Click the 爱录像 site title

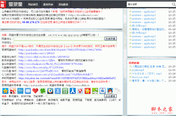click(x=15, y=4)
